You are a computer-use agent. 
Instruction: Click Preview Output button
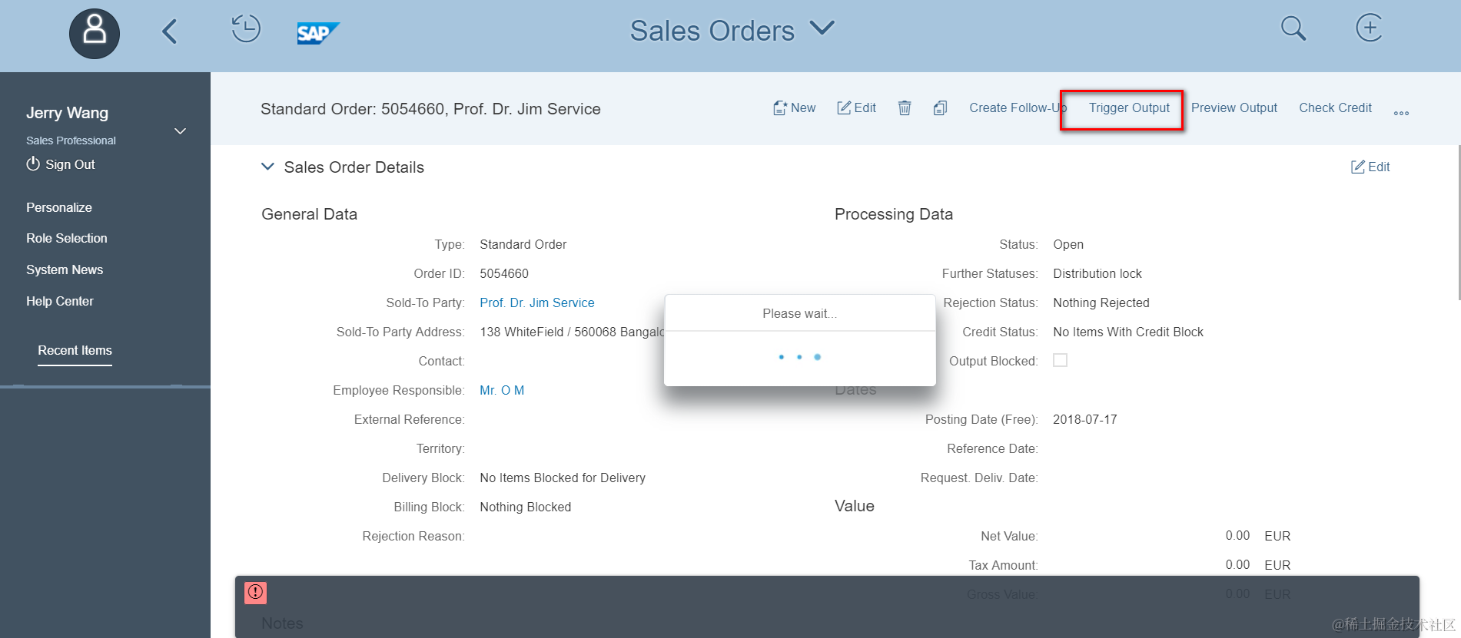(x=1234, y=108)
